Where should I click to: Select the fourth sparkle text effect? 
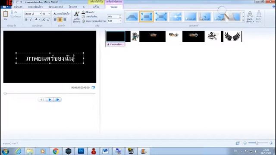click(176, 16)
